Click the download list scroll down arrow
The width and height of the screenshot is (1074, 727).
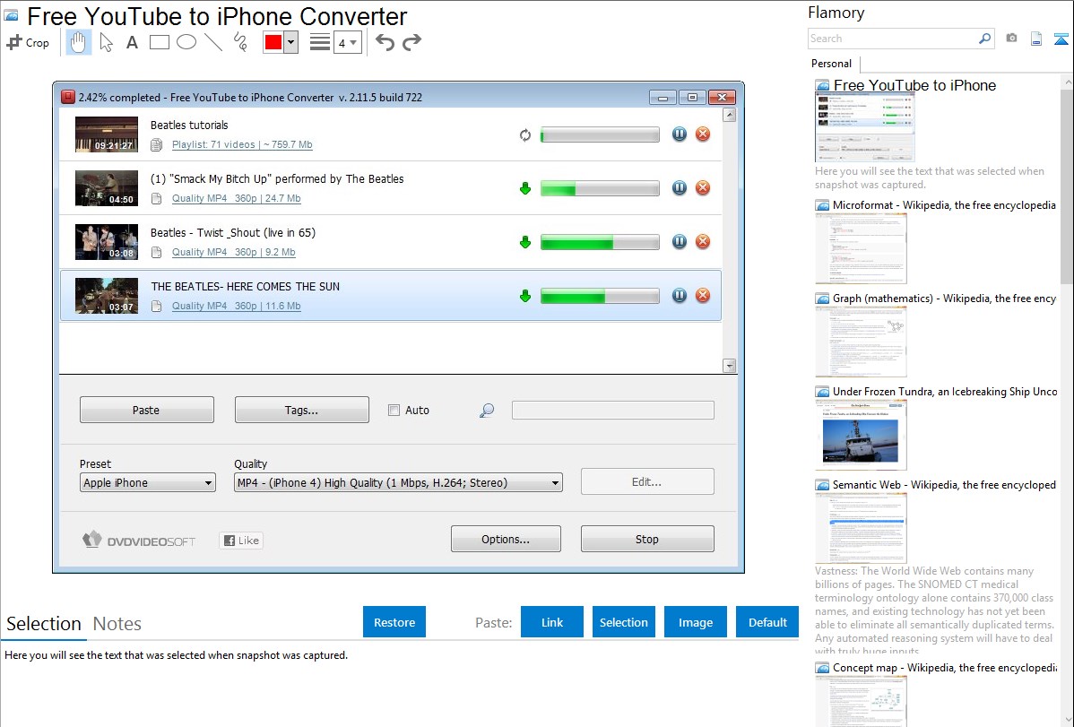pos(730,366)
